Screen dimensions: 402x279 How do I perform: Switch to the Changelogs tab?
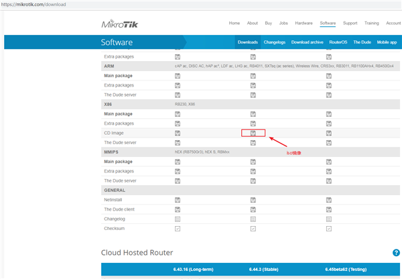pyautogui.click(x=275, y=42)
